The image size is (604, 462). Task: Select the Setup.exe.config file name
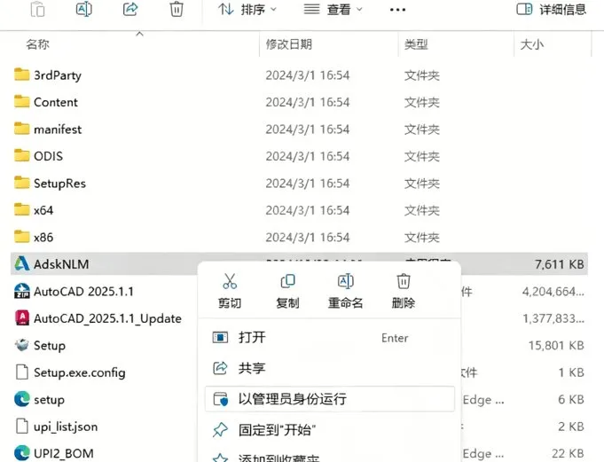click(80, 372)
